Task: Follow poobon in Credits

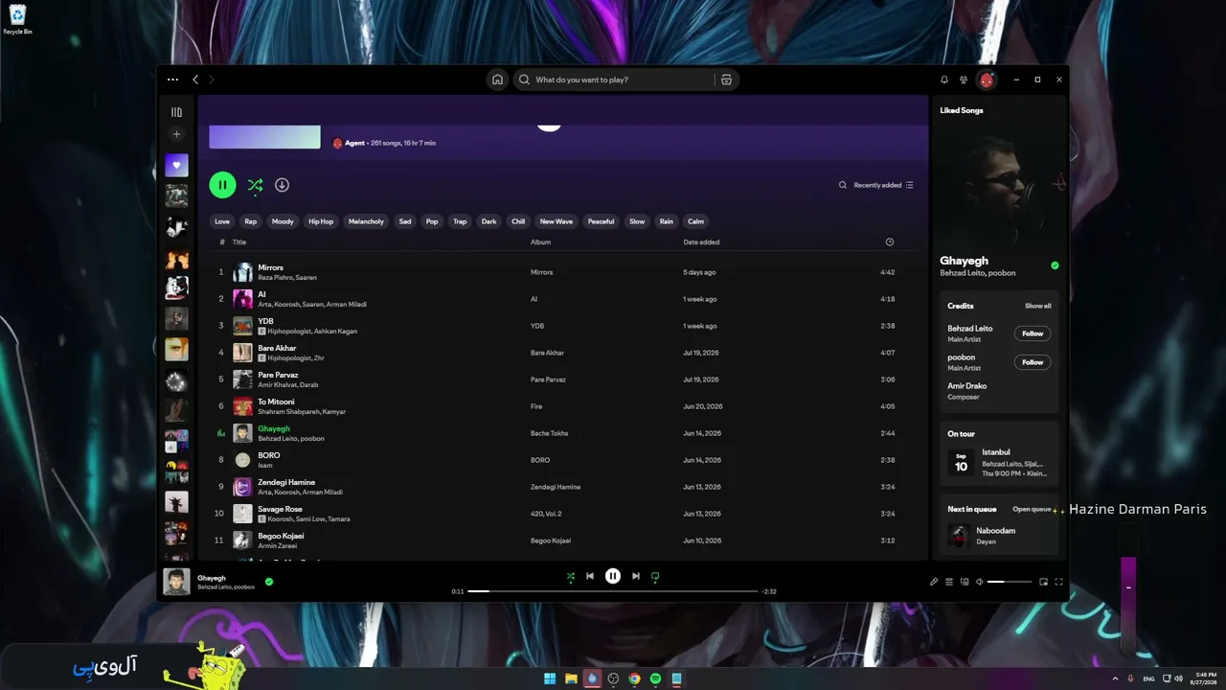Action: (1033, 362)
